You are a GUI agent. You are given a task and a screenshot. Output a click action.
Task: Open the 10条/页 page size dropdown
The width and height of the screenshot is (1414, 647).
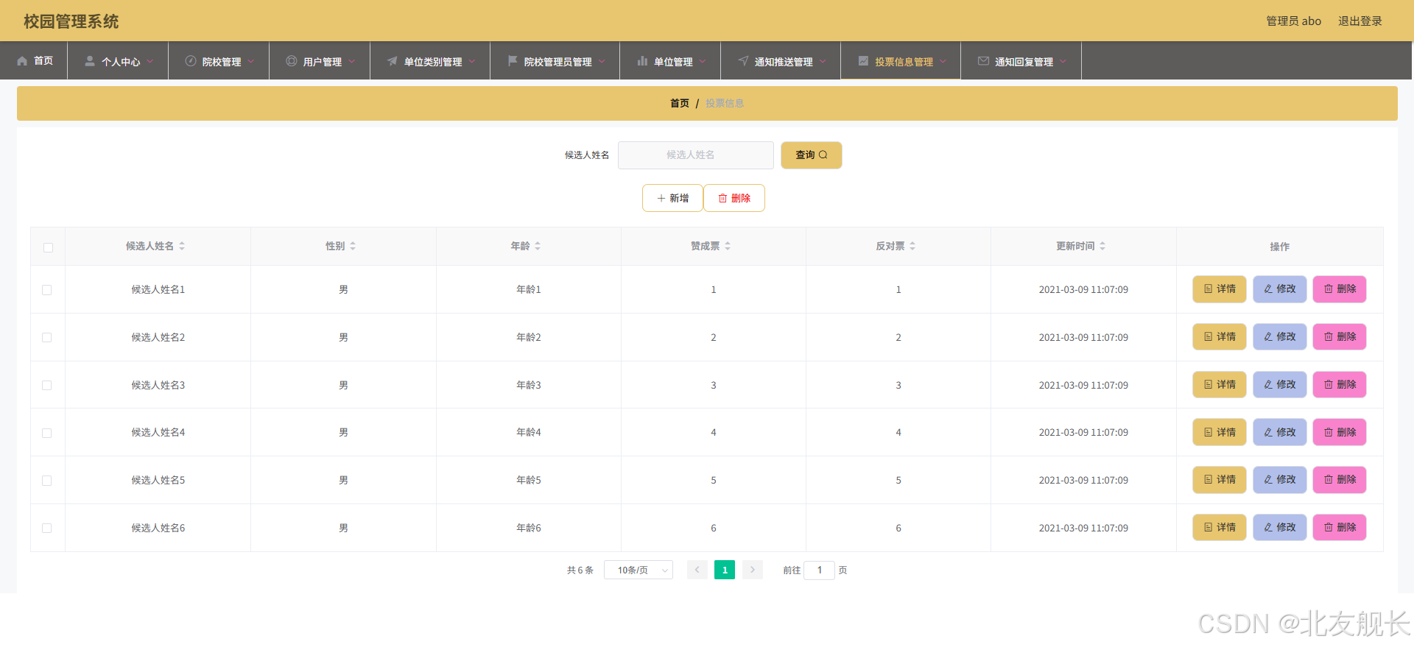639,570
